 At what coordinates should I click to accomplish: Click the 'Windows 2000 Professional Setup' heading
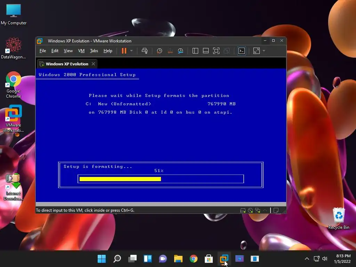87,75
